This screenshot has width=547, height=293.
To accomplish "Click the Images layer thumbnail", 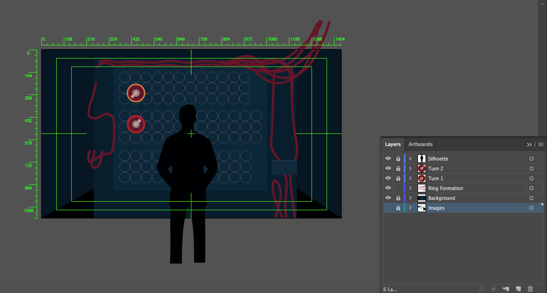I will [x=421, y=208].
